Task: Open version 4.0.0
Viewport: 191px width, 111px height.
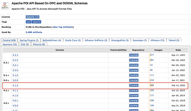Action: (x=15, y=106)
